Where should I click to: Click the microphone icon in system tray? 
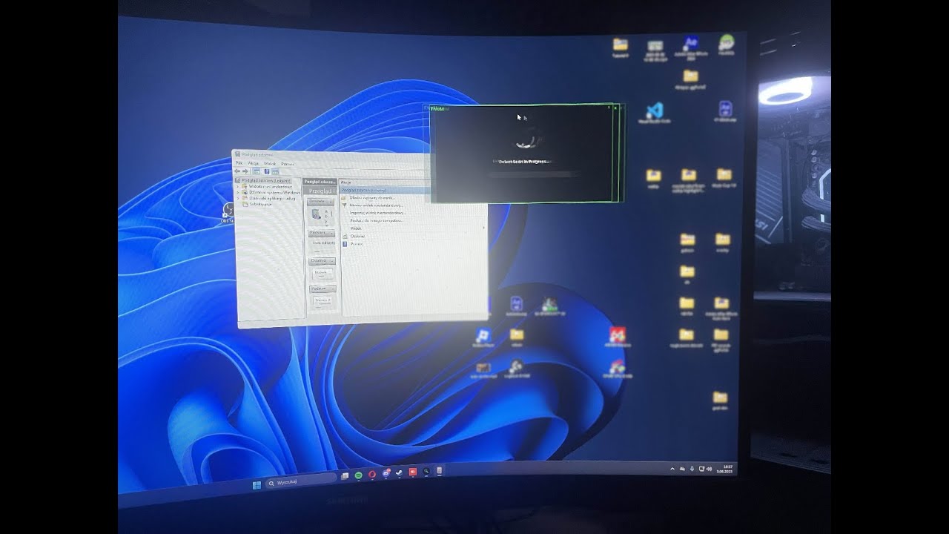pos(692,469)
